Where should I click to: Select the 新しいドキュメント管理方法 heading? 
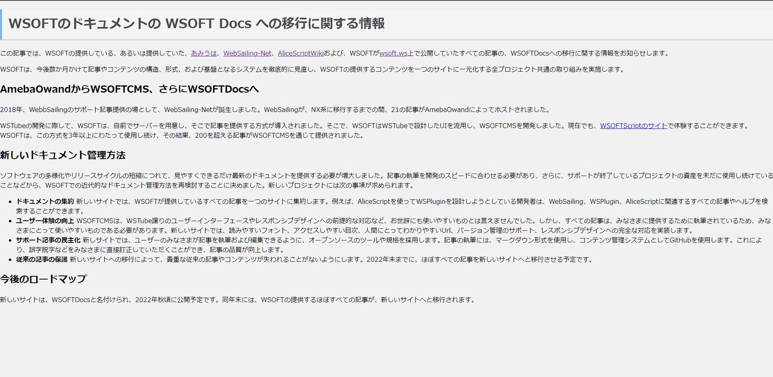pyautogui.click(x=63, y=155)
